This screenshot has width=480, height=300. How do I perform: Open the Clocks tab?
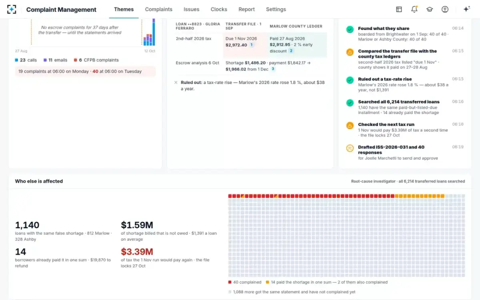tap(219, 9)
